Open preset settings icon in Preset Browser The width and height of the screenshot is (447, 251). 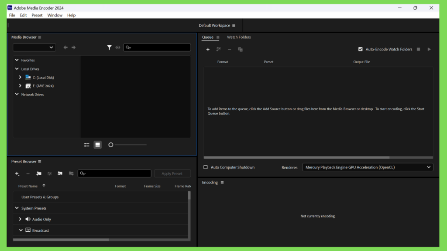[x=50, y=173]
